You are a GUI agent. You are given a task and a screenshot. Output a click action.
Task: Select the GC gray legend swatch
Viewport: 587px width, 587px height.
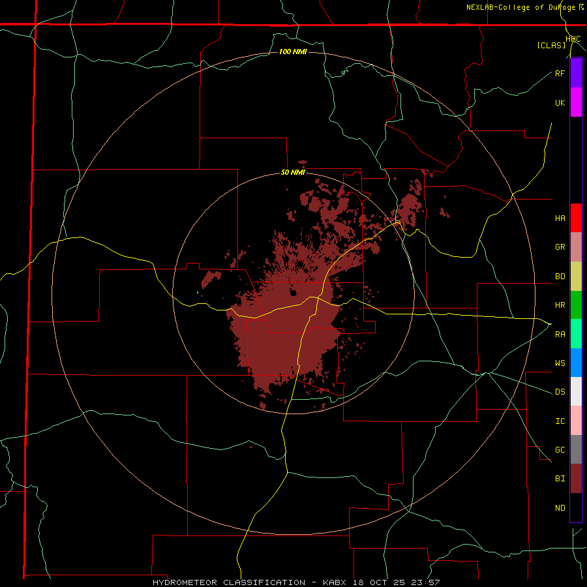(x=576, y=449)
